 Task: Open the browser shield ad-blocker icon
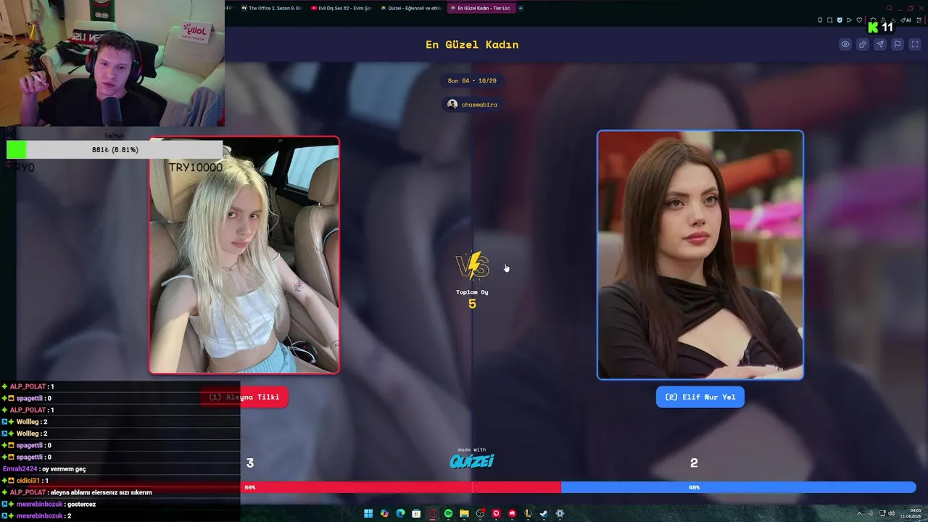click(840, 20)
